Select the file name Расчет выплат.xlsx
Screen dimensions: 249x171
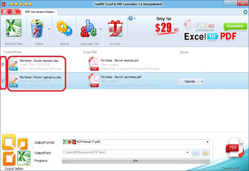46,61
